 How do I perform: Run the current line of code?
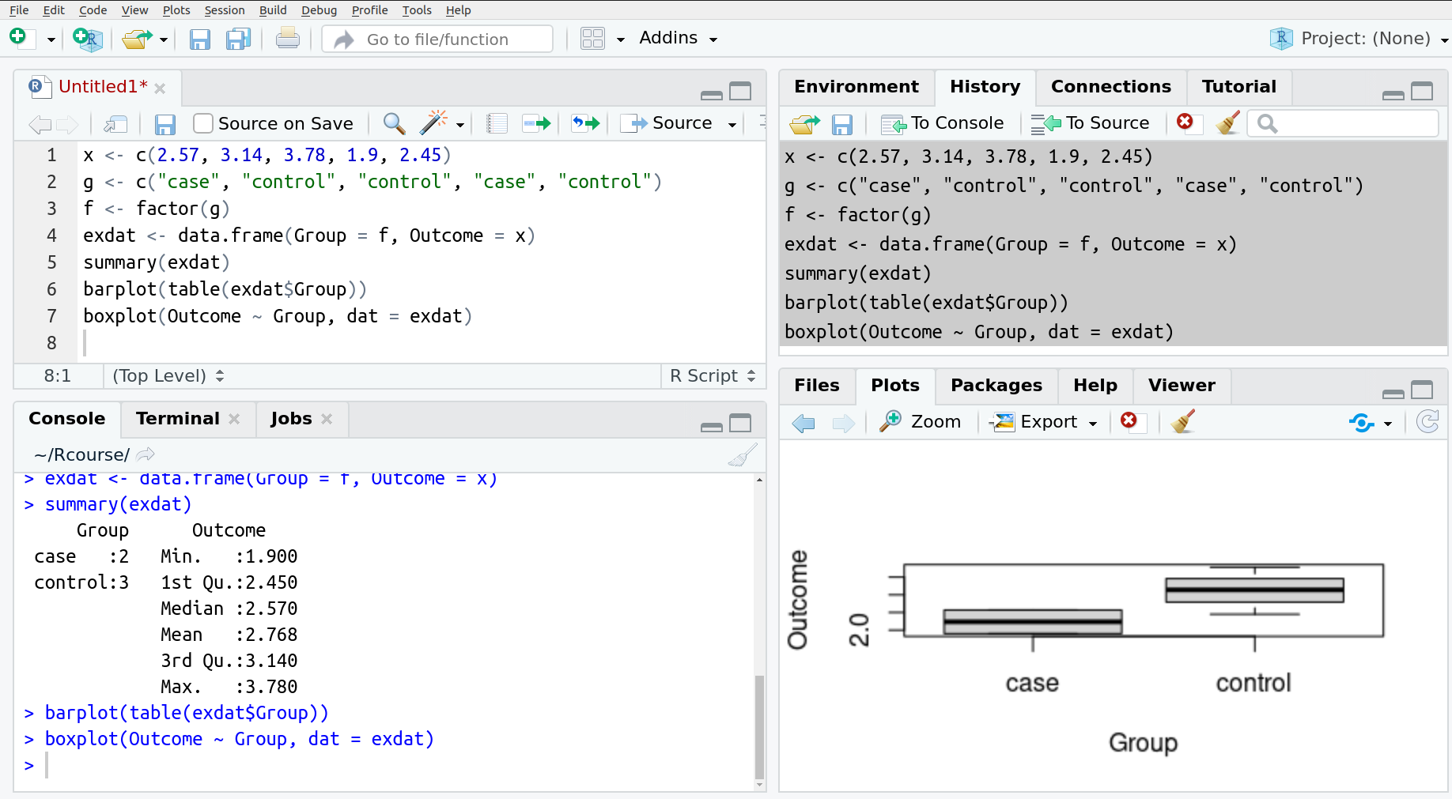click(x=536, y=123)
